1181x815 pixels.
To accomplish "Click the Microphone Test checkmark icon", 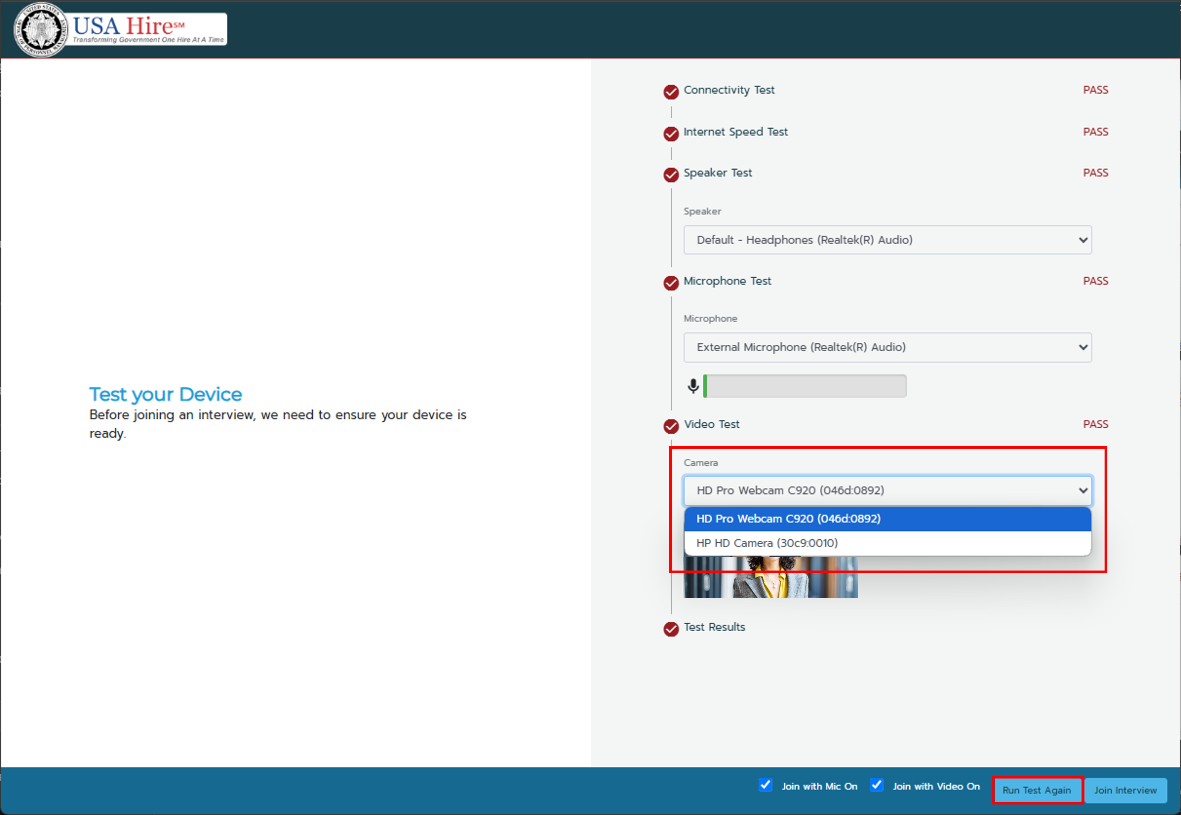I will pos(671,283).
